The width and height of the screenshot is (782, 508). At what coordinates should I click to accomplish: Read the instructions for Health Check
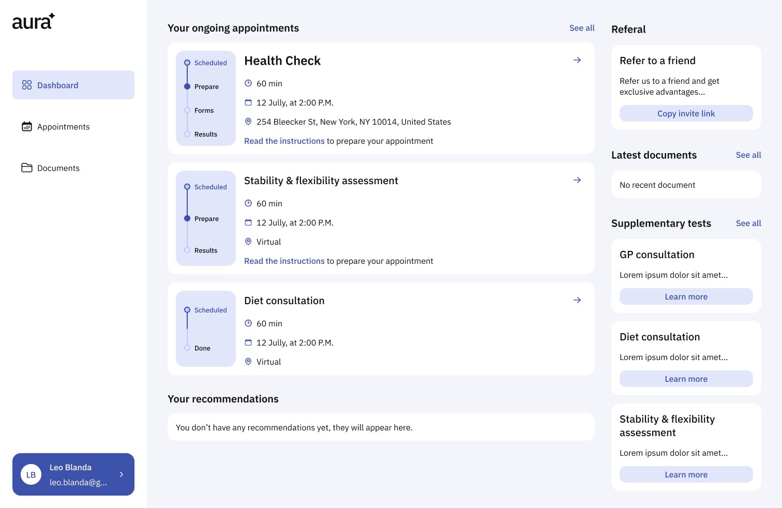point(284,141)
